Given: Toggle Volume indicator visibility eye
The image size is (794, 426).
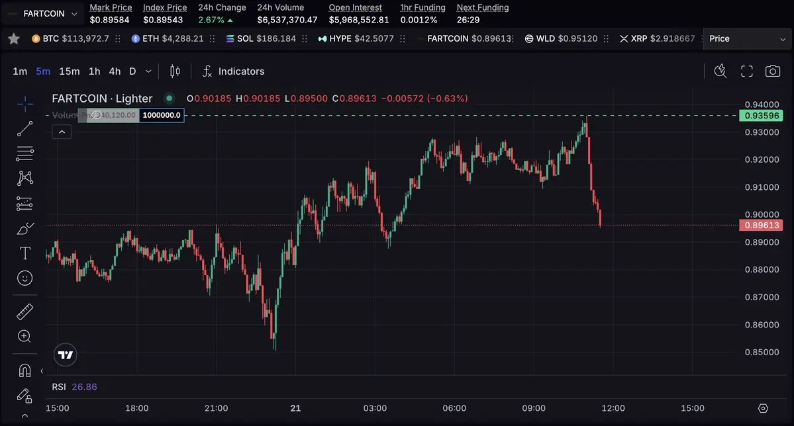Looking at the screenshot, I should [x=95, y=115].
